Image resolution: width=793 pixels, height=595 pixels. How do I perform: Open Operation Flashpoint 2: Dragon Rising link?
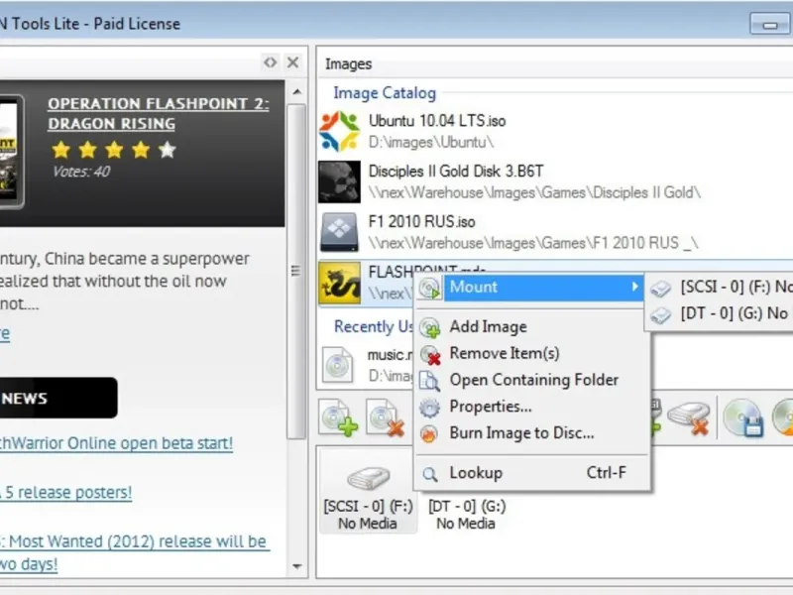(x=159, y=113)
